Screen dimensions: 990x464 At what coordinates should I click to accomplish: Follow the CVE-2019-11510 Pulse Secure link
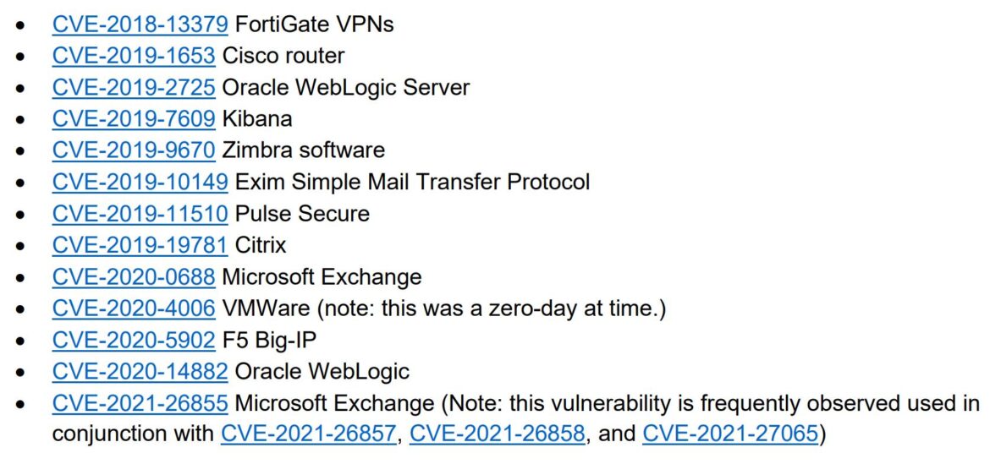(140, 213)
